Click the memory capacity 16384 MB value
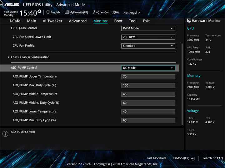This screenshot has width=225, height=168. tap(193, 99)
